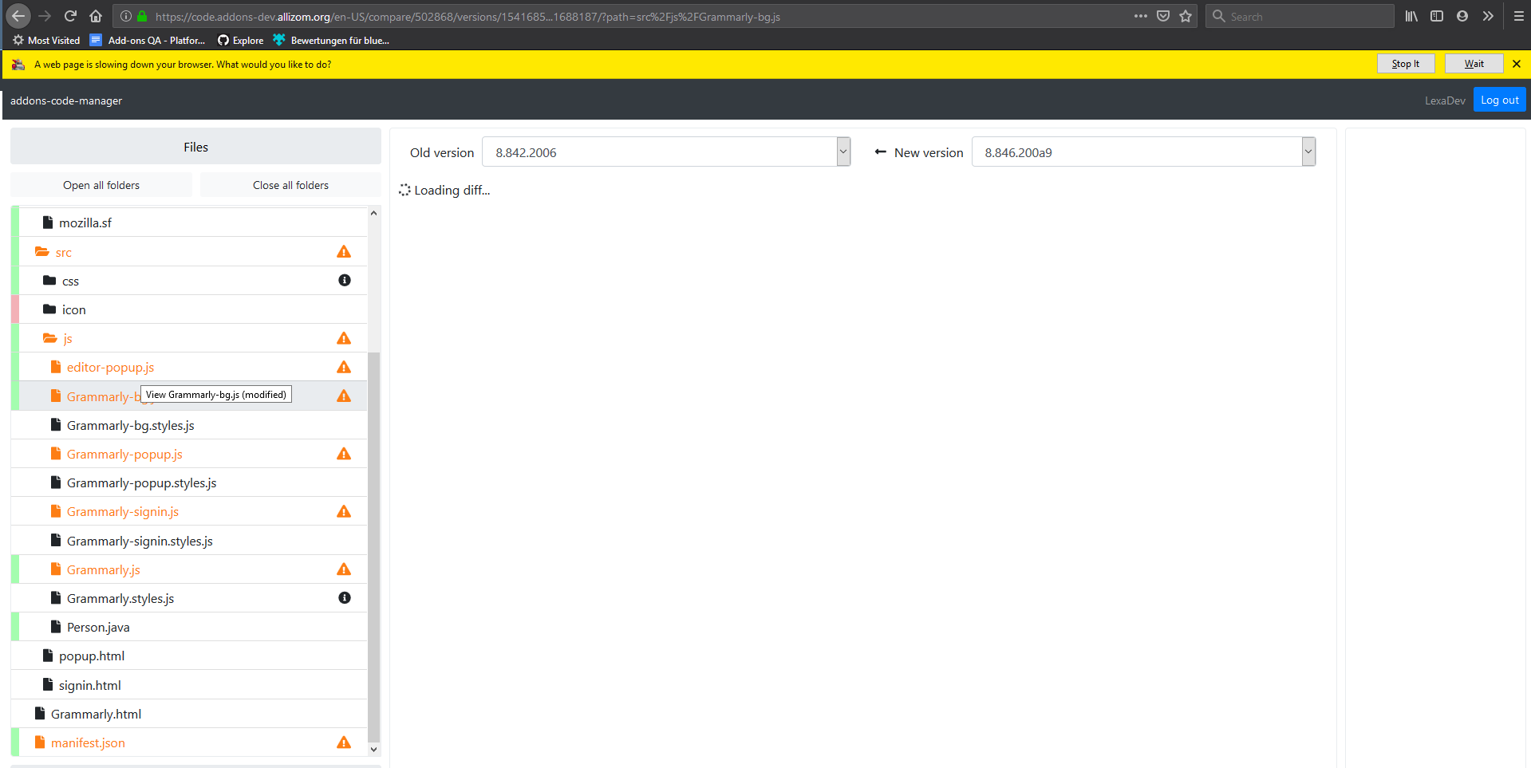Click warning icon on src folder row
Screen dimensions: 1531x768
[344, 252]
